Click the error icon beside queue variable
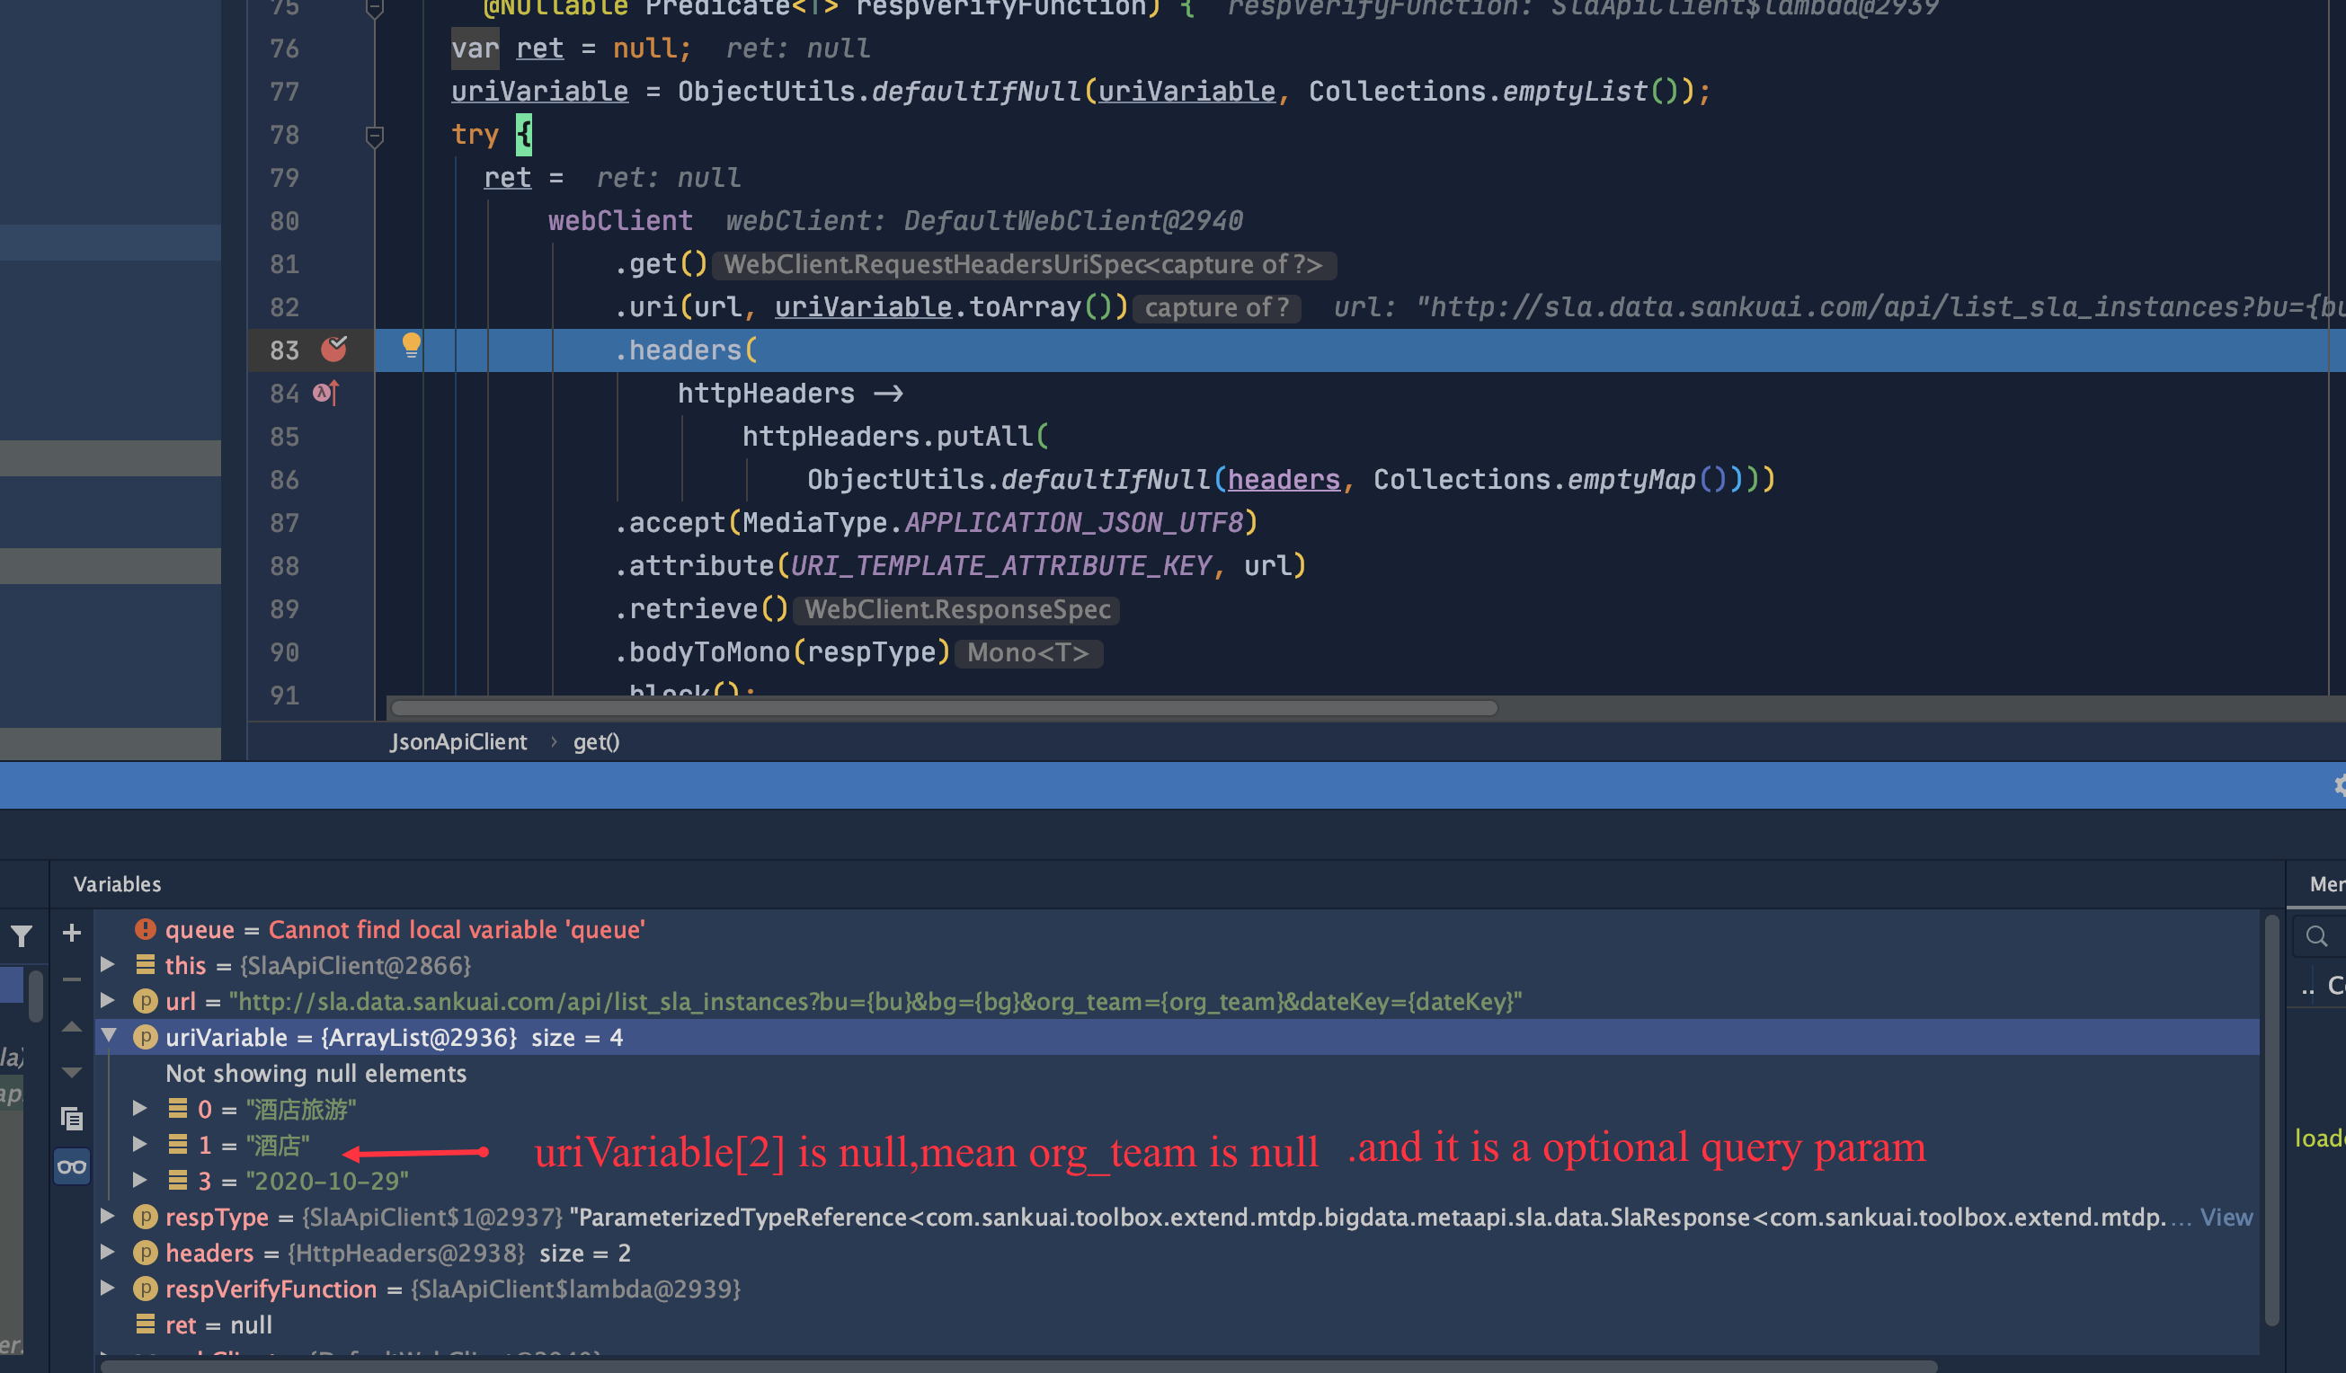2346x1373 pixels. pos(146,929)
